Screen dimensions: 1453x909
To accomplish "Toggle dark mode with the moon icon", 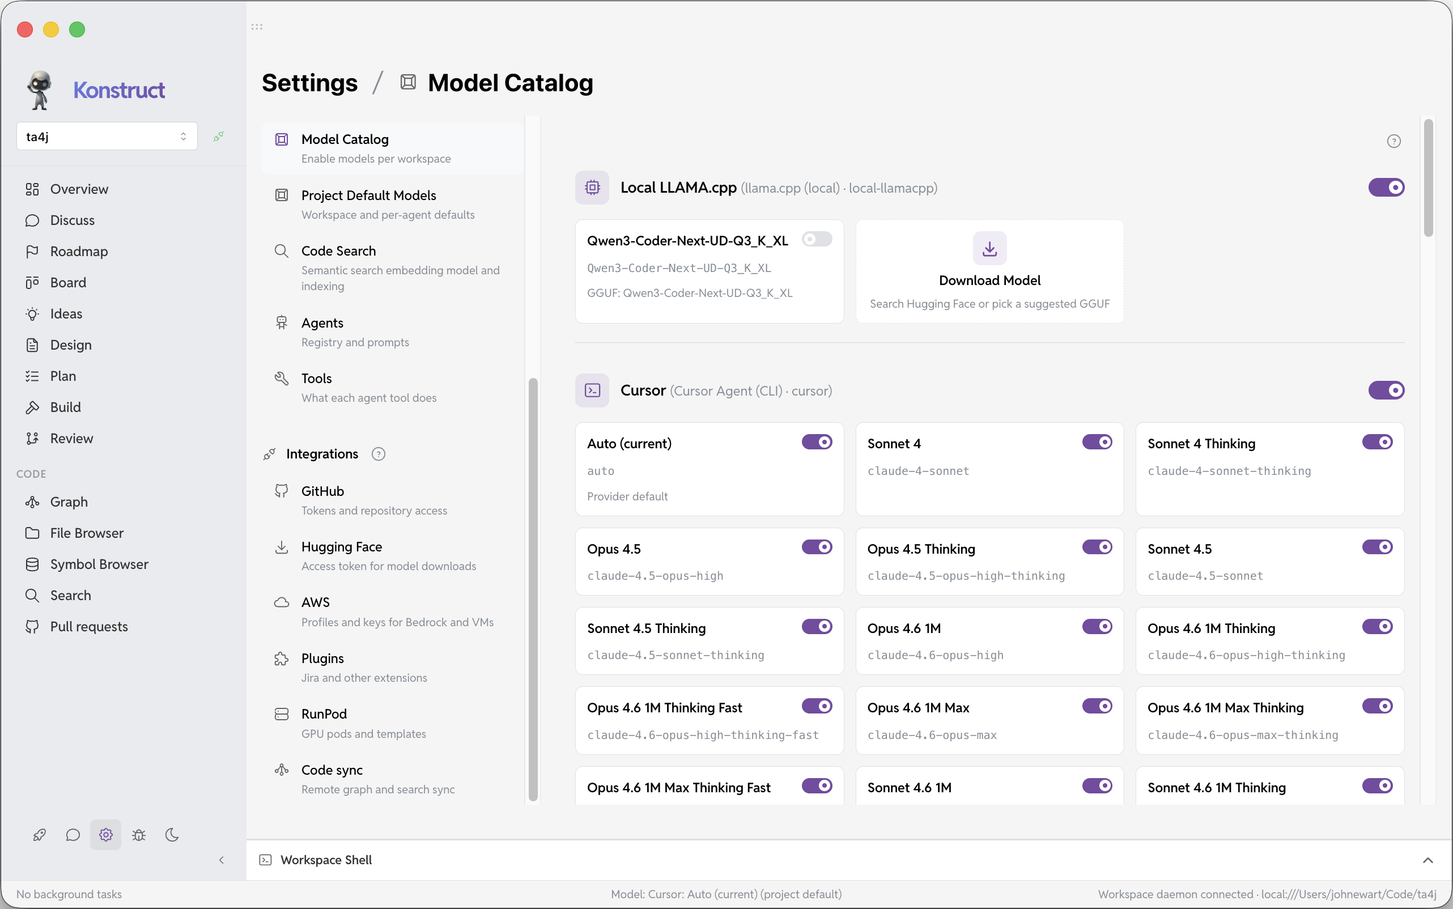I will point(172,834).
